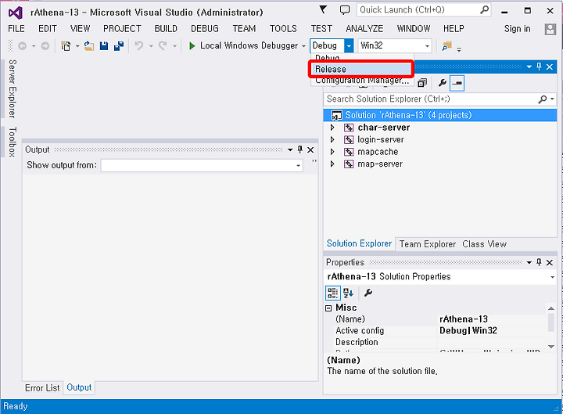
Task: Expand the map-server project node
Action: (332, 164)
